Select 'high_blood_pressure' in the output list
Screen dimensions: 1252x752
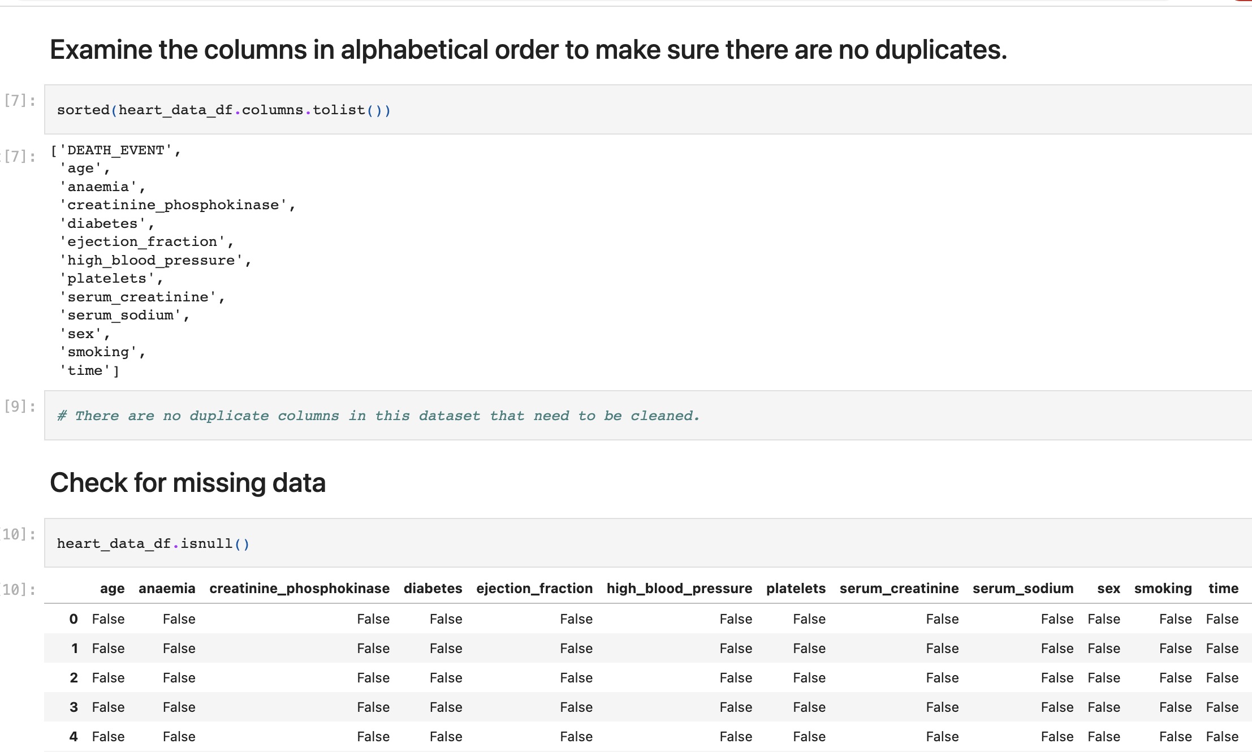pyautogui.click(x=151, y=261)
